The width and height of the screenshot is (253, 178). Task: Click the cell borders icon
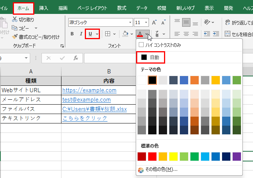pos(108,34)
